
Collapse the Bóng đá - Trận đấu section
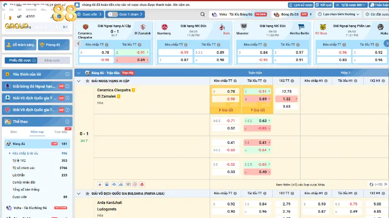coord(79,73)
